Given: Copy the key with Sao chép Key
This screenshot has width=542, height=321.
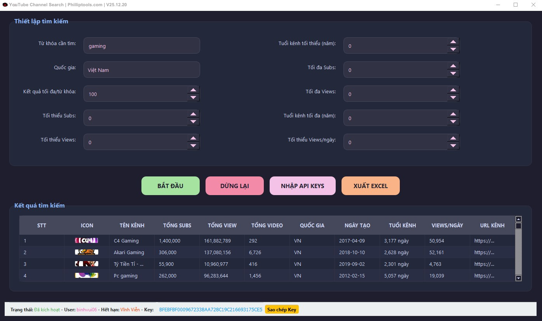Looking at the screenshot, I should [282, 310].
